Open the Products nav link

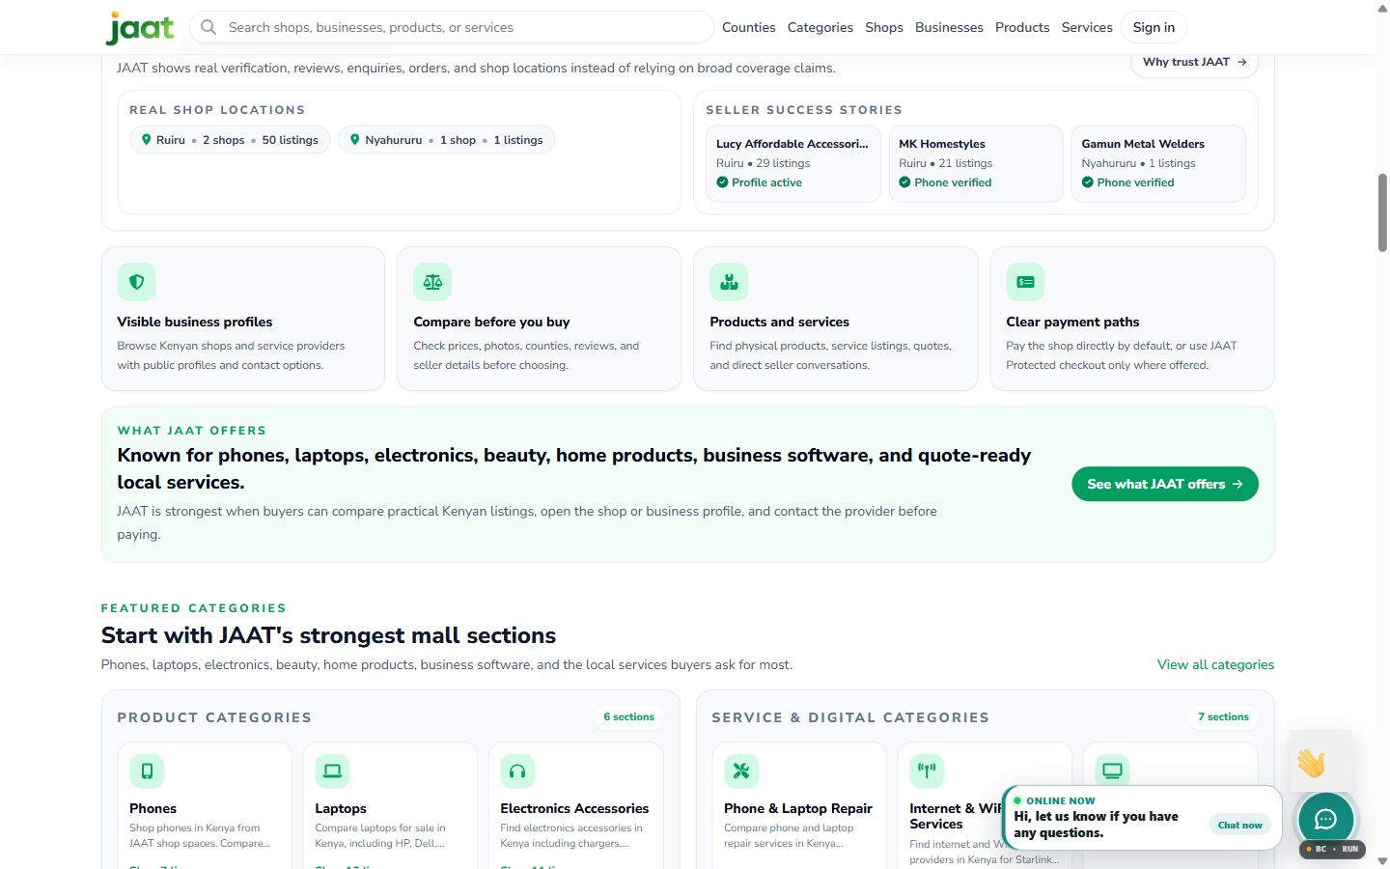pyautogui.click(x=1022, y=27)
